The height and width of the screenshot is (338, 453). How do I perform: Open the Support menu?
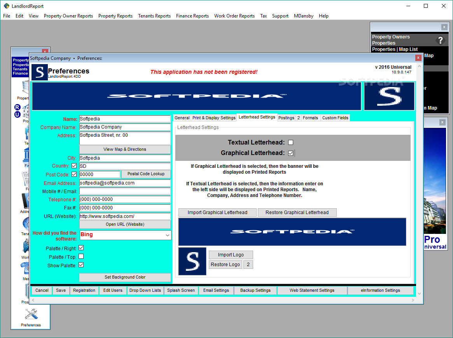(280, 16)
